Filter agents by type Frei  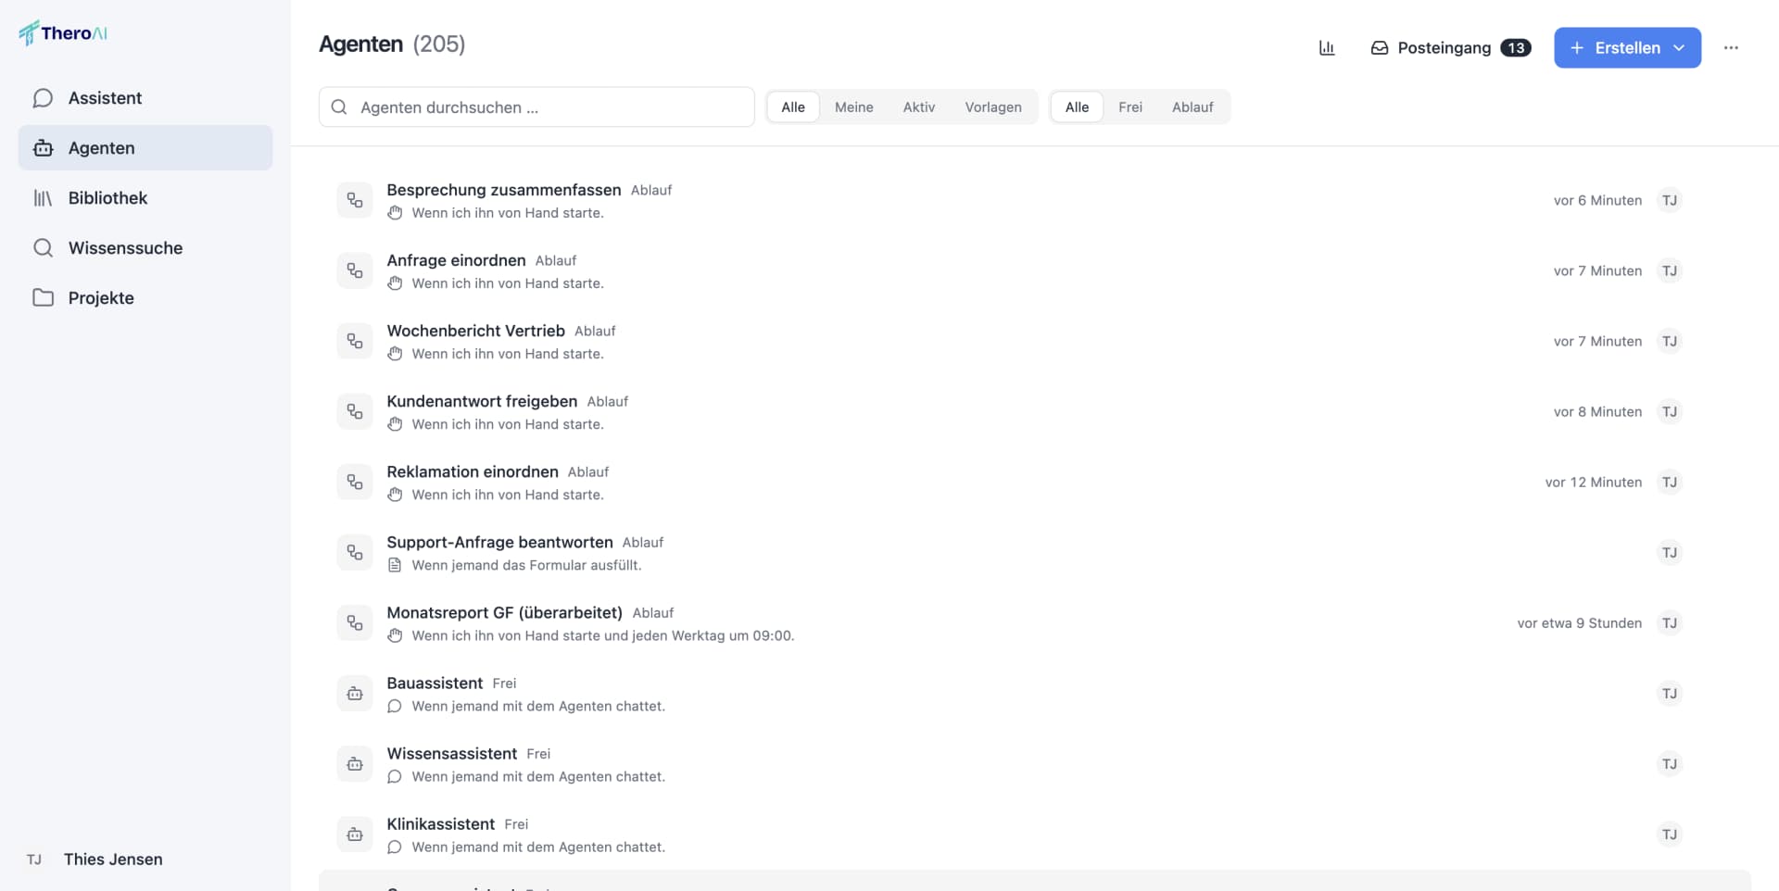pos(1130,107)
